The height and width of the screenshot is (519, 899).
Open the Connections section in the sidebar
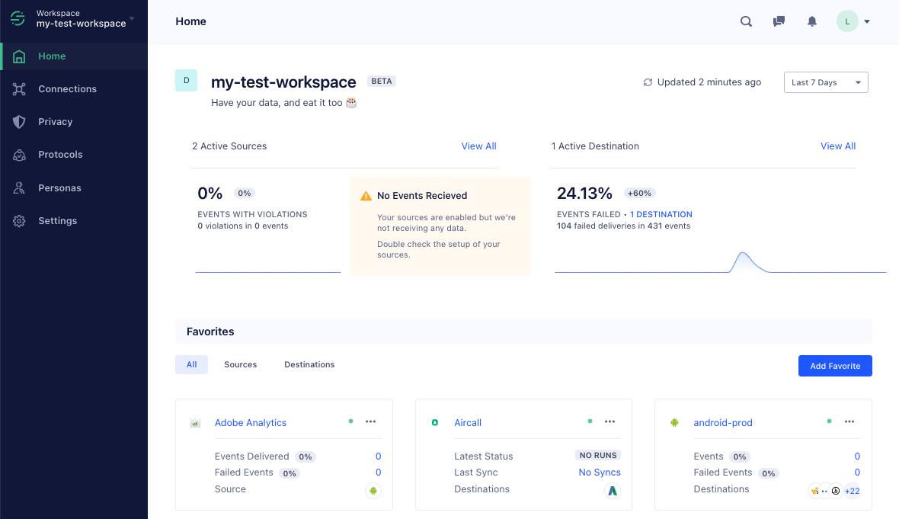pos(67,88)
